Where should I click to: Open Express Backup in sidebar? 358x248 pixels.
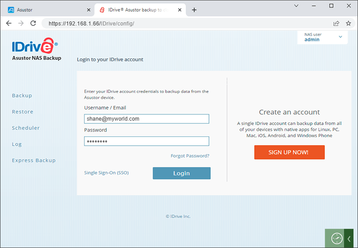coord(34,160)
